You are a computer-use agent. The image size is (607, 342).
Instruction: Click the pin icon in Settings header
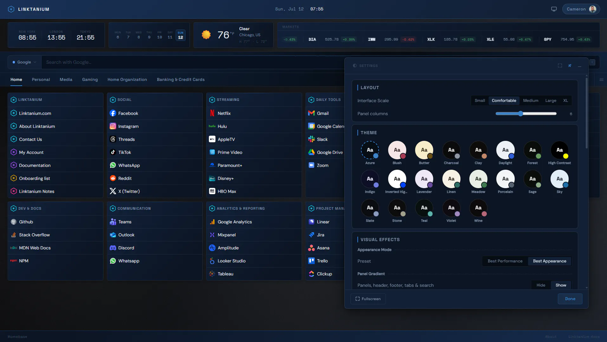[570, 66]
